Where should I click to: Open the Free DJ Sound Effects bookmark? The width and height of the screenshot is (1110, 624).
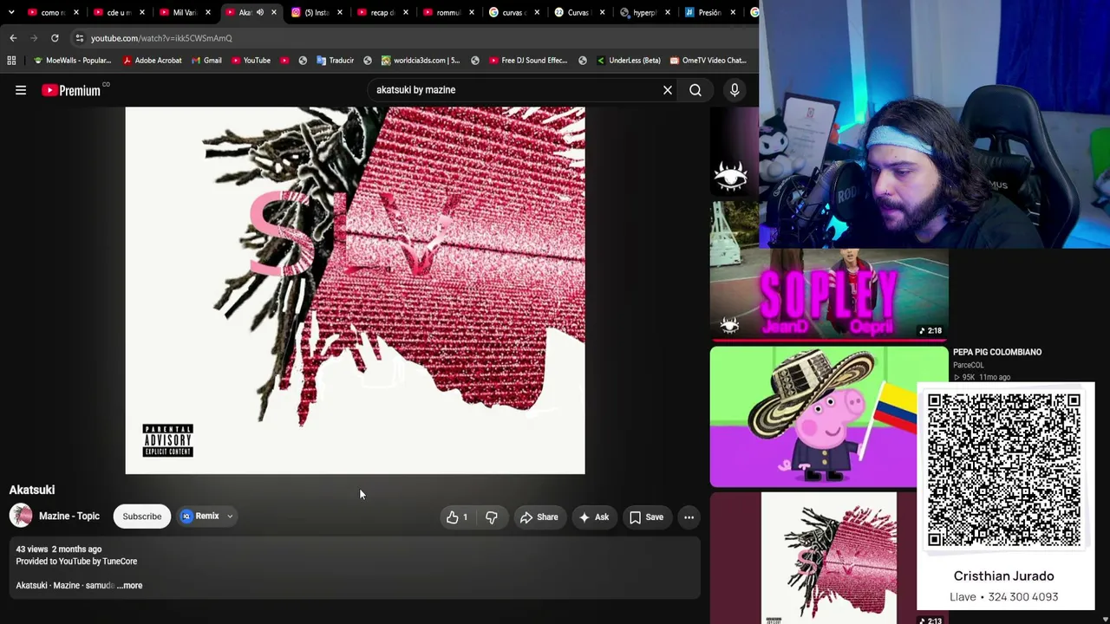[x=528, y=61]
